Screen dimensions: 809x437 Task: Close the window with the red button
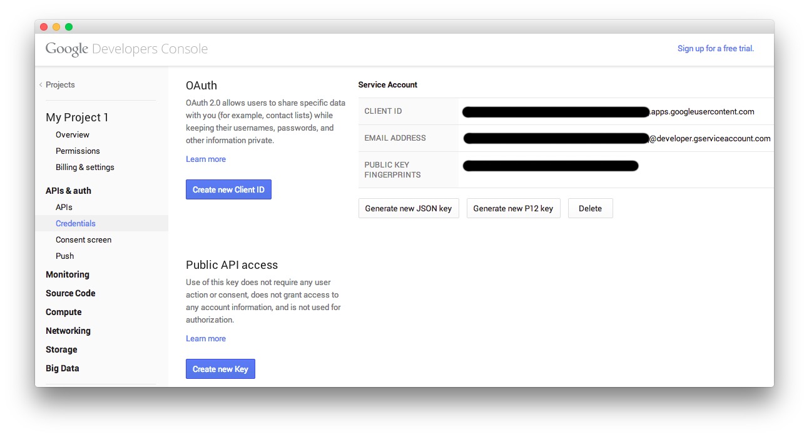point(44,27)
